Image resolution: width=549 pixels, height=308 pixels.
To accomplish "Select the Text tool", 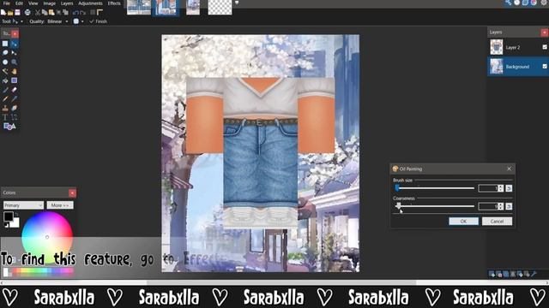I will point(5,117).
